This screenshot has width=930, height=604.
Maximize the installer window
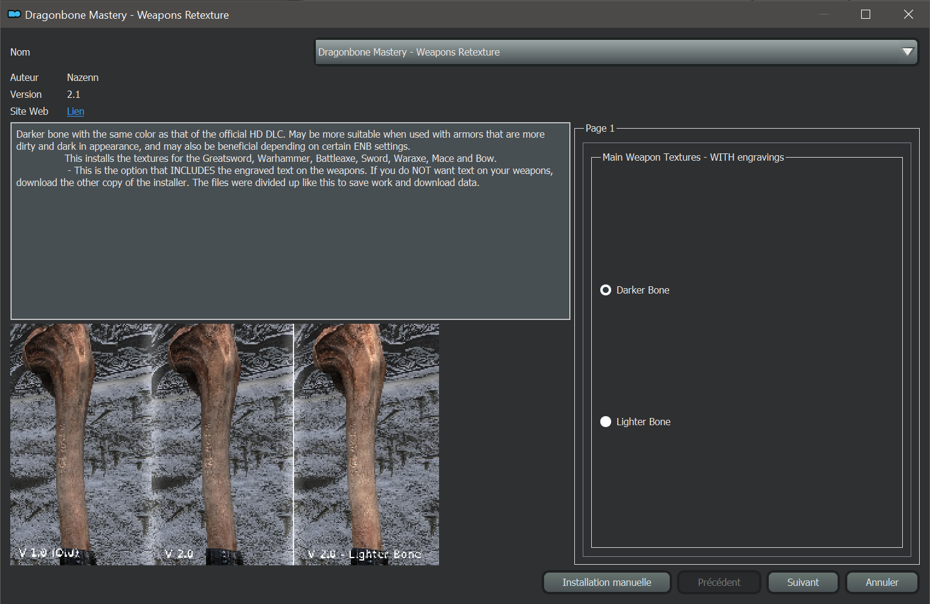(x=865, y=14)
